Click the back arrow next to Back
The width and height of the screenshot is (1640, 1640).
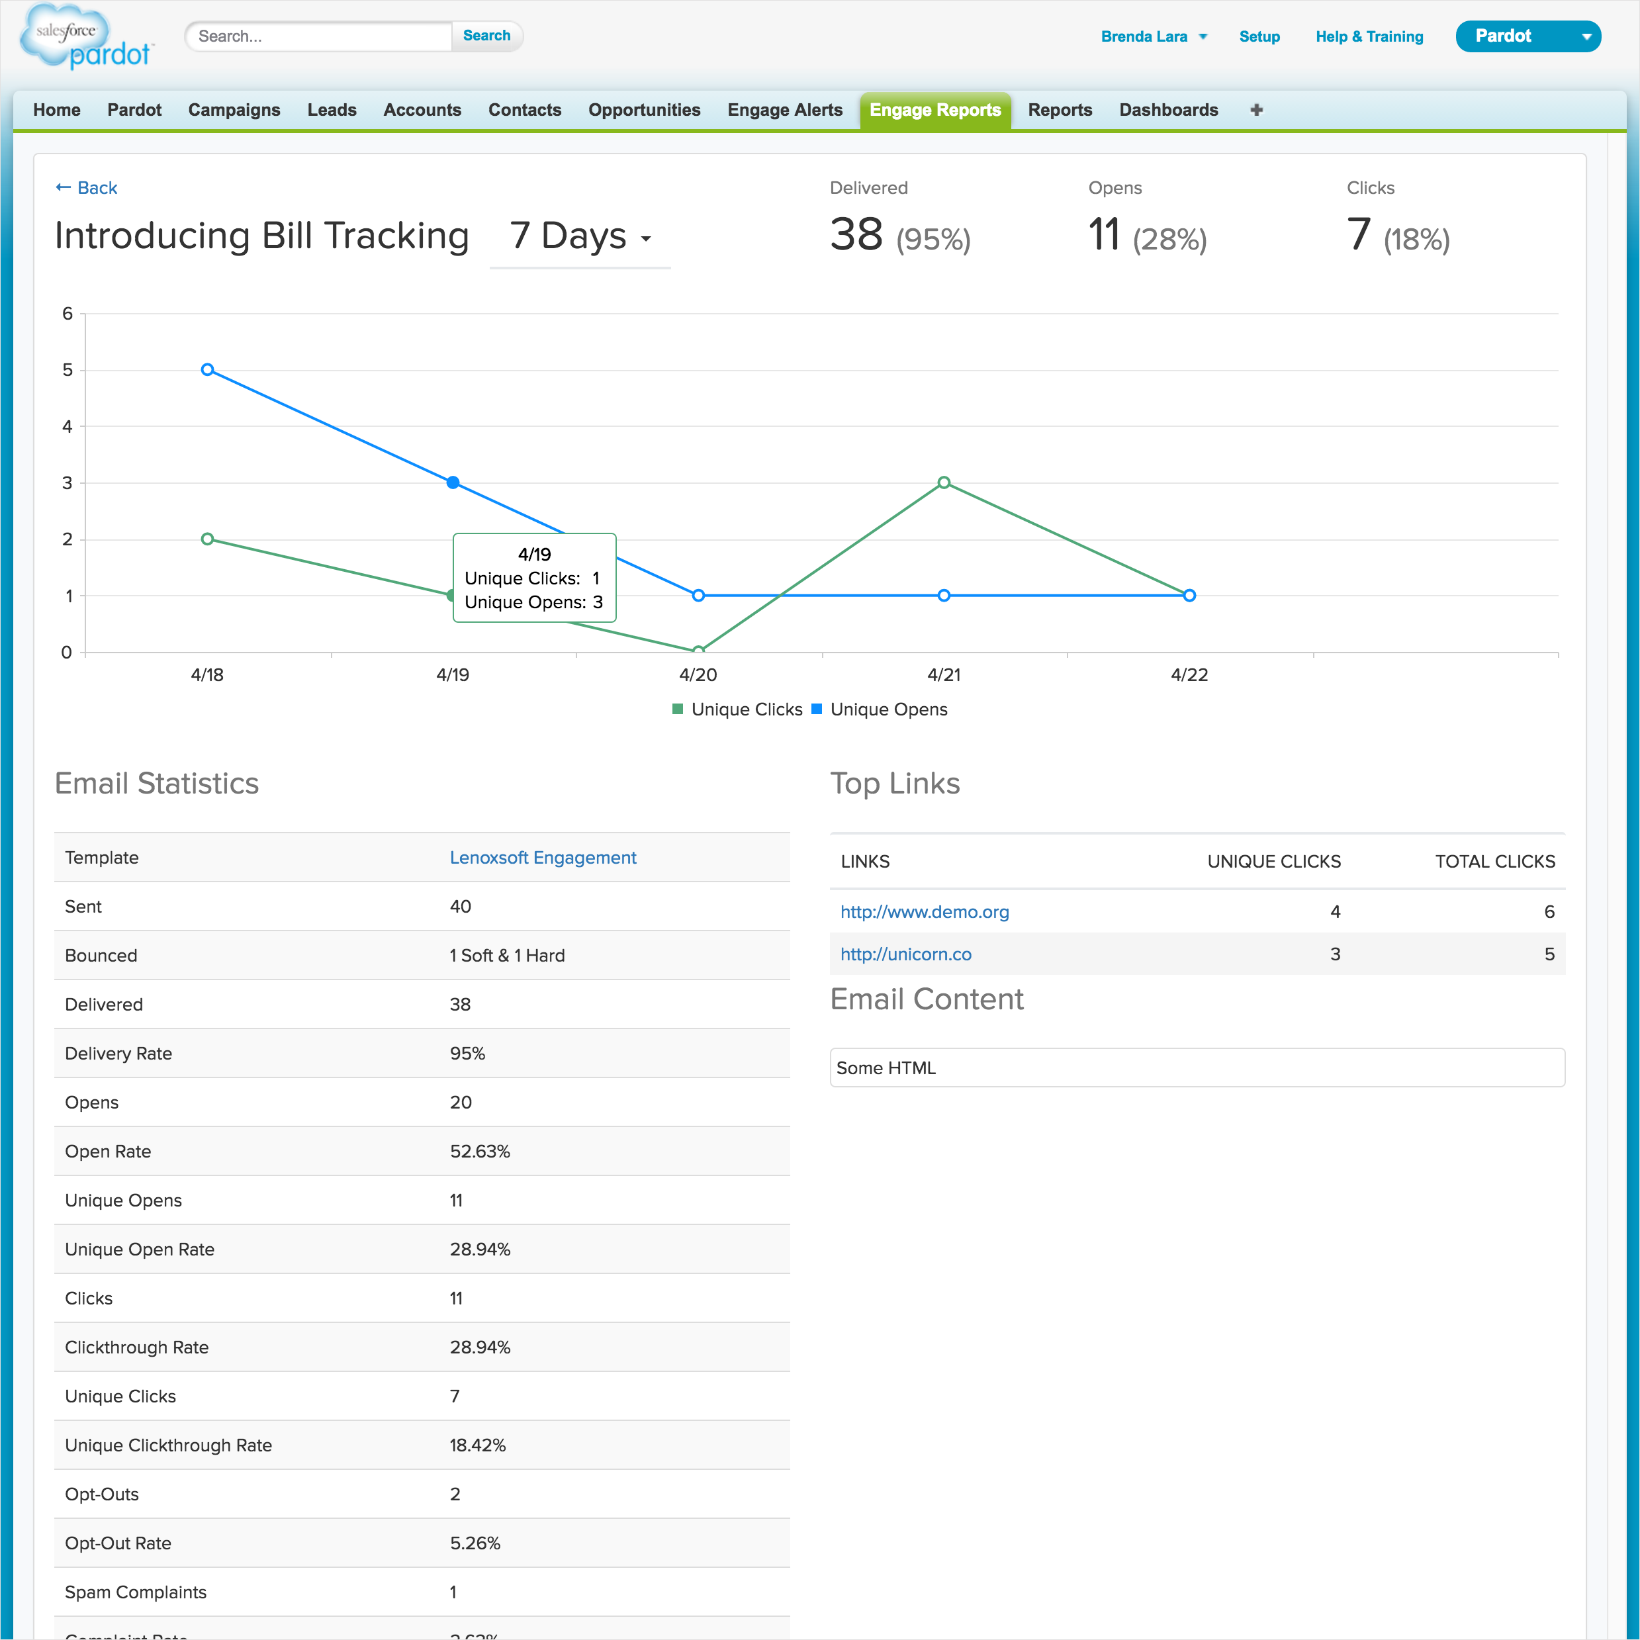pos(63,187)
